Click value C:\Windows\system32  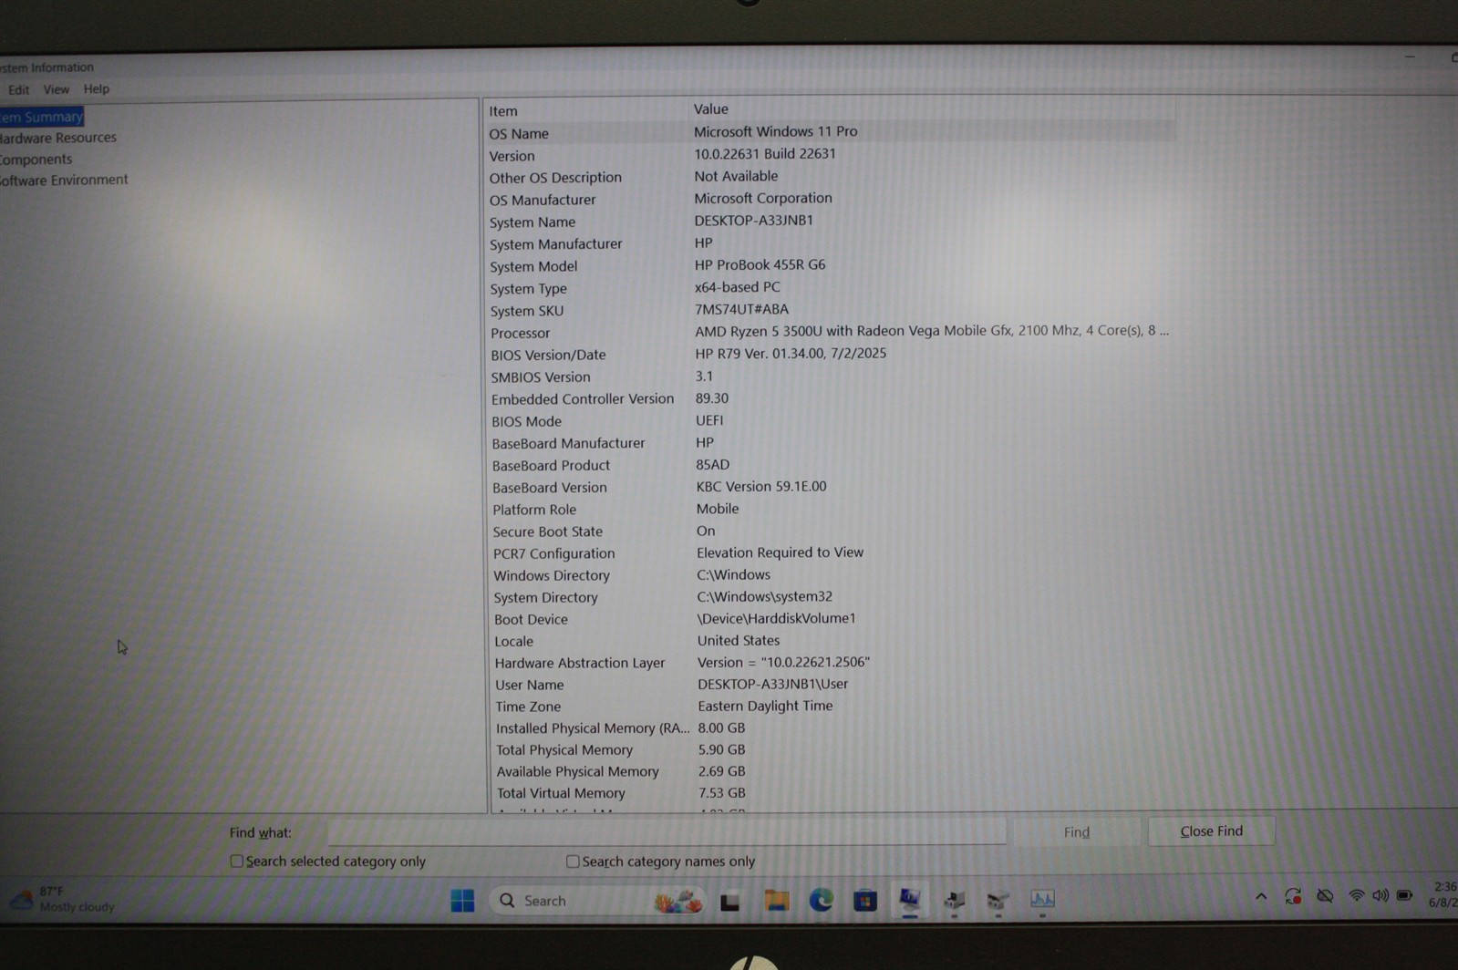coord(764,596)
